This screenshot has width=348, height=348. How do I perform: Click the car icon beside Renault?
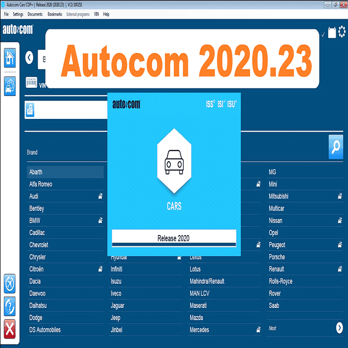(x=340, y=269)
